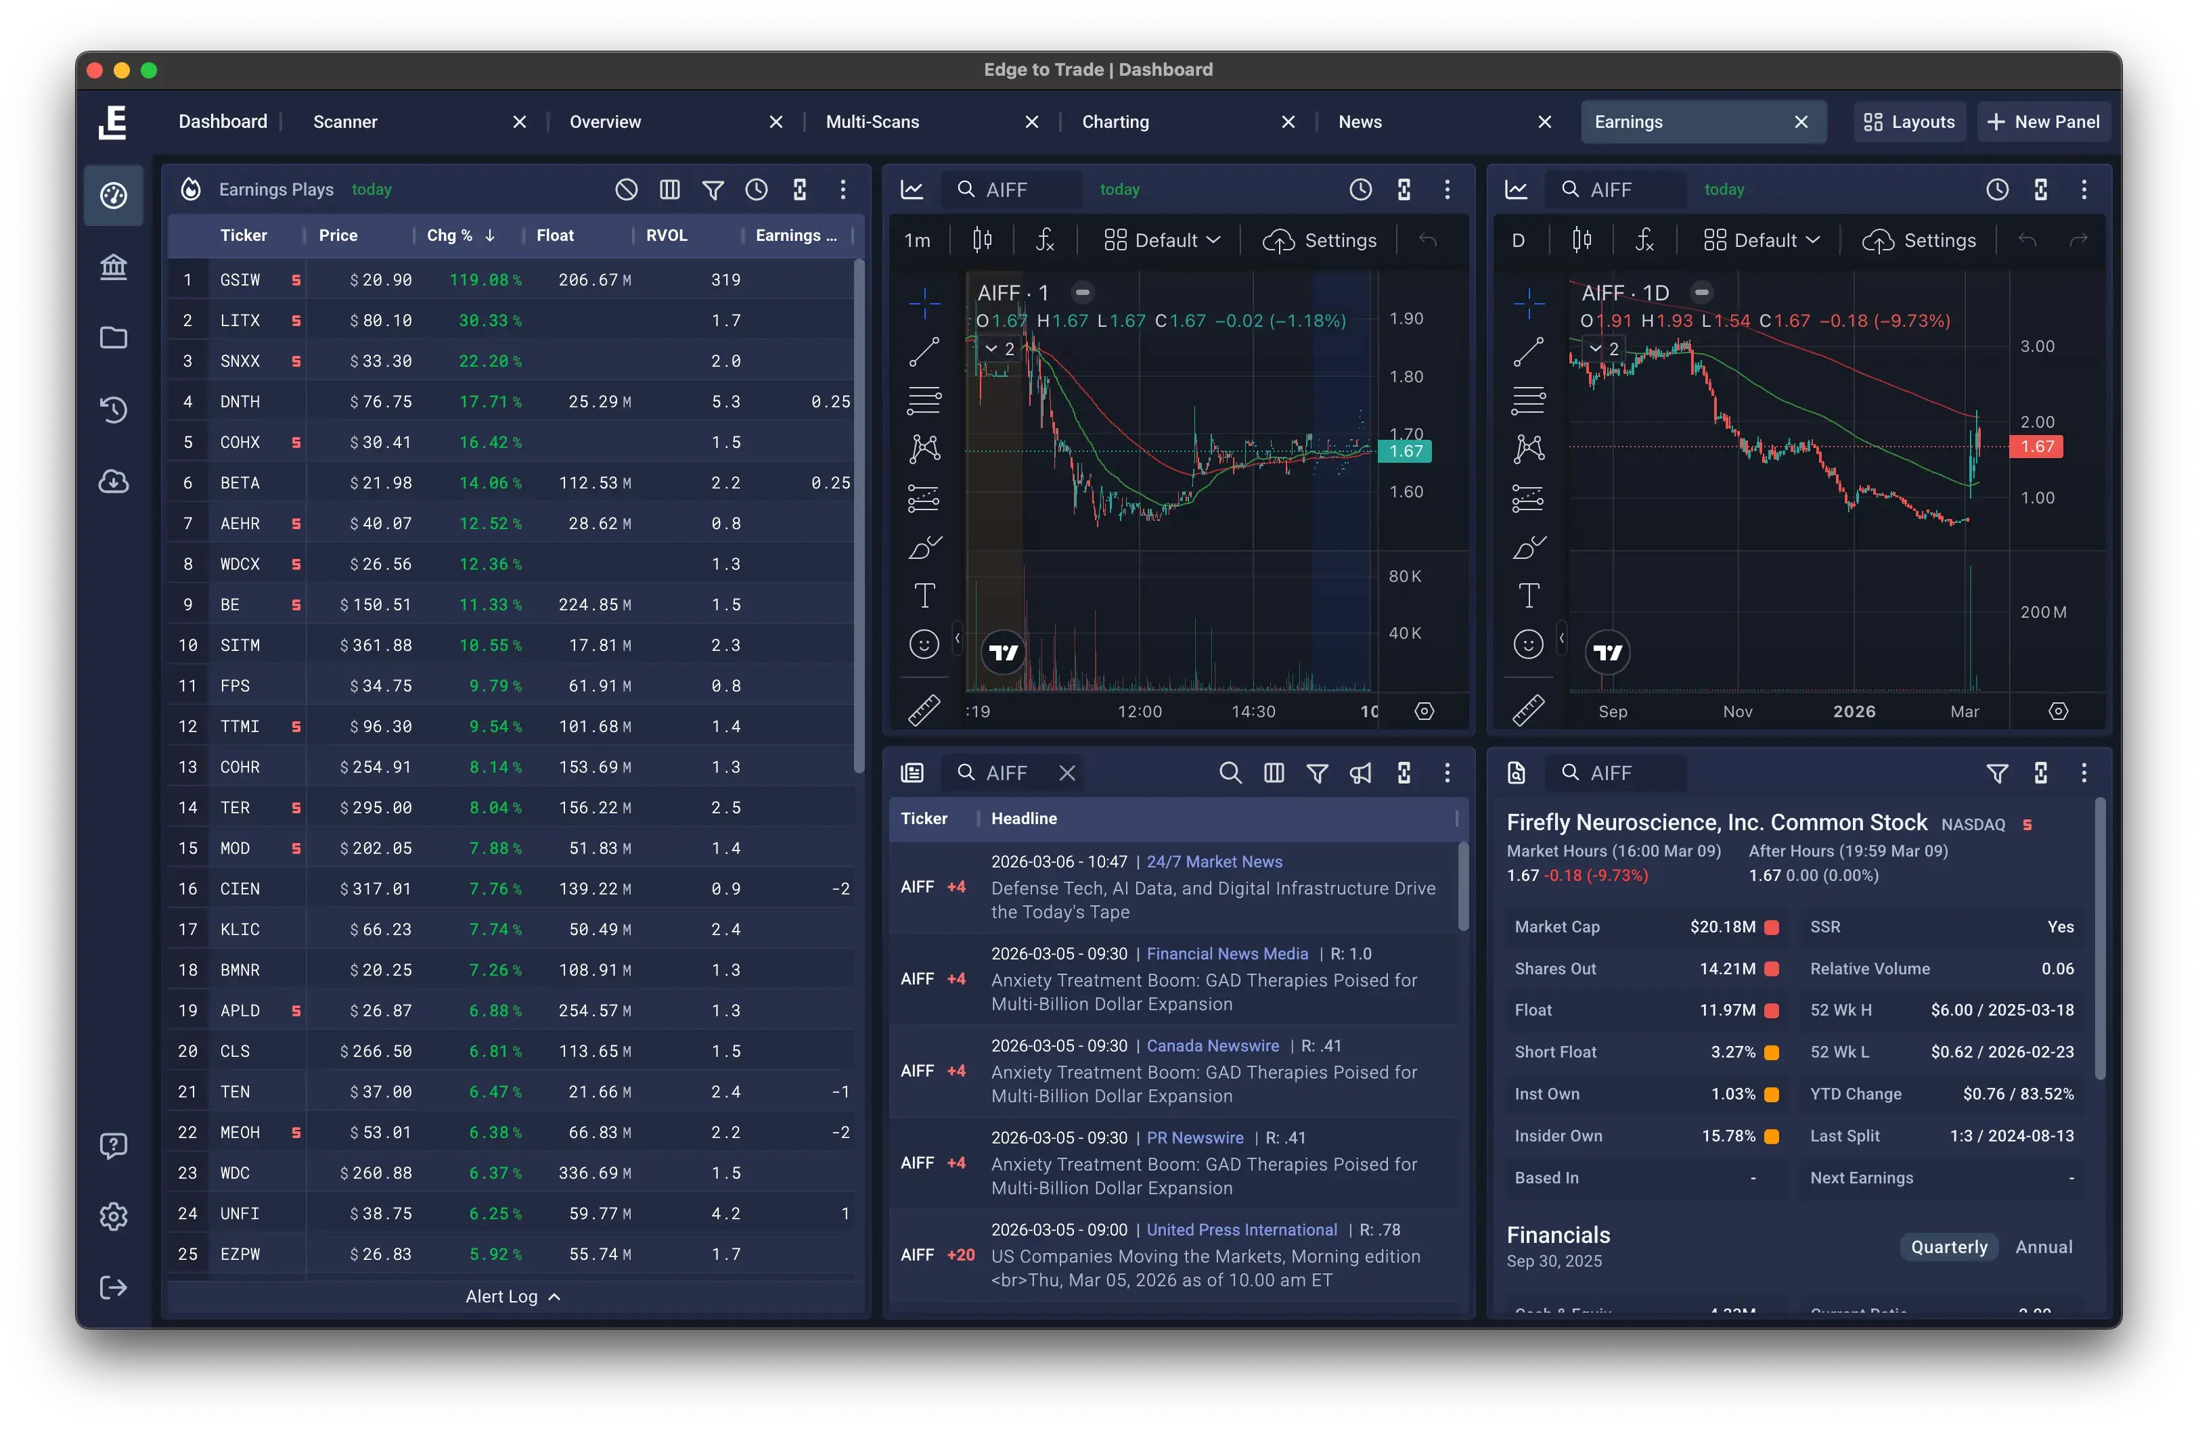Select the text tool in daily chart toolbar
2198x1429 pixels.
coord(1529,595)
